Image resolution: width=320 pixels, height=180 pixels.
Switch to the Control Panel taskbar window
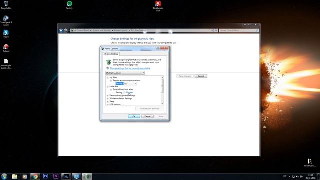click(x=76, y=176)
